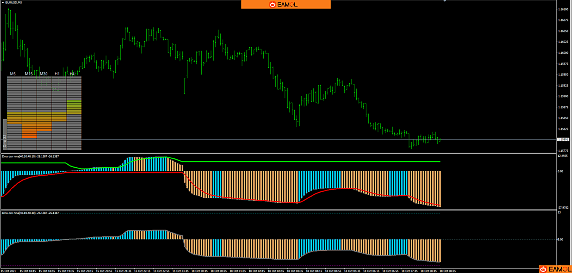Select the M15 timeframe column label
572x273 pixels.
(x=29, y=74)
